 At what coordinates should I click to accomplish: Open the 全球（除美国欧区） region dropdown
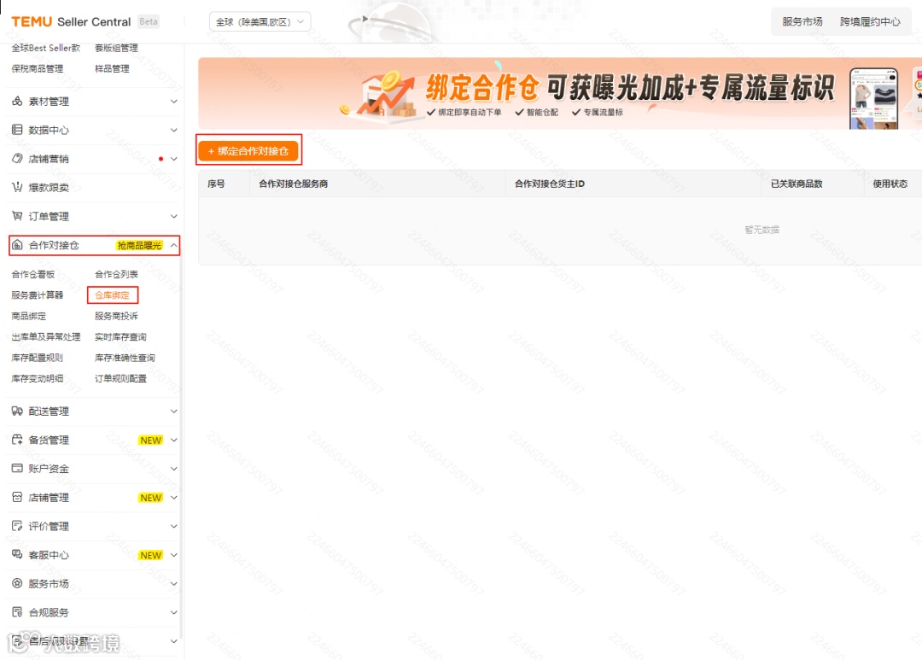tap(260, 21)
